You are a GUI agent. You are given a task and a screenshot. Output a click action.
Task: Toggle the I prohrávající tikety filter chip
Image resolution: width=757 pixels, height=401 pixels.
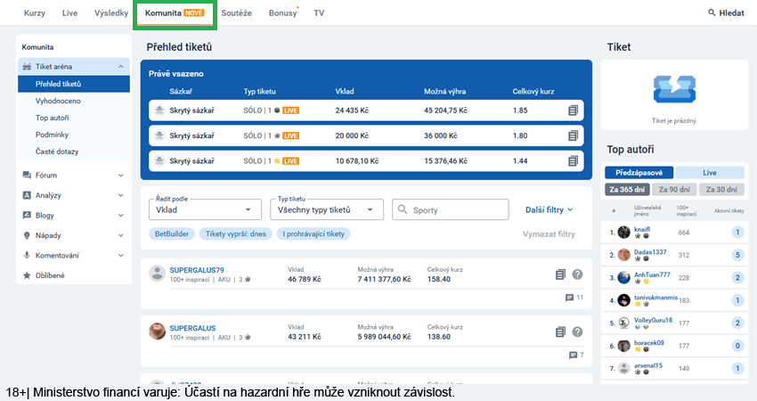[313, 233]
